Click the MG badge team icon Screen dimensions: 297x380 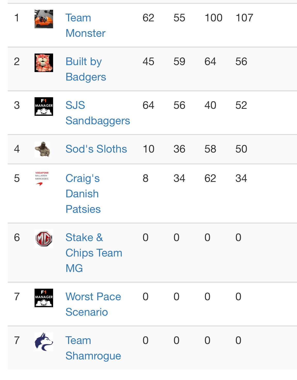44,239
